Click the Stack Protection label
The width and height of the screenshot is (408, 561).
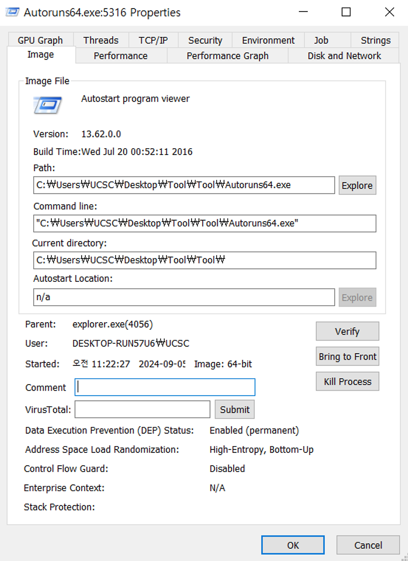(x=59, y=507)
